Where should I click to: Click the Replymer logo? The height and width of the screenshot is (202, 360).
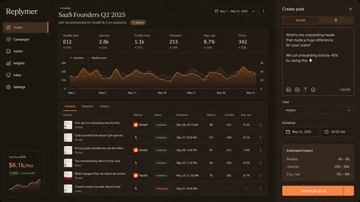click(22, 12)
